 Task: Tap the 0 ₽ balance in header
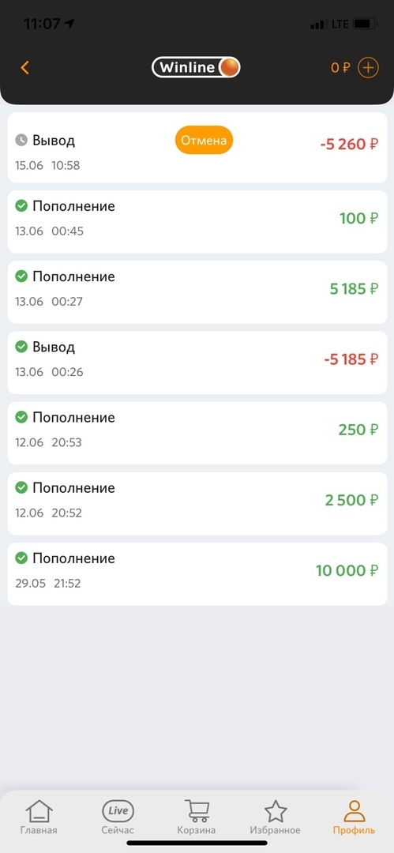click(x=340, y=68)
